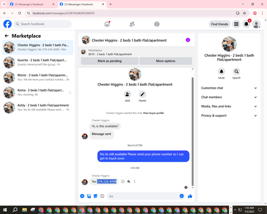The height and width of the screenshot is (214, 267).
Task: Mute conversation using bell in side panel
Action: [222, 72]
